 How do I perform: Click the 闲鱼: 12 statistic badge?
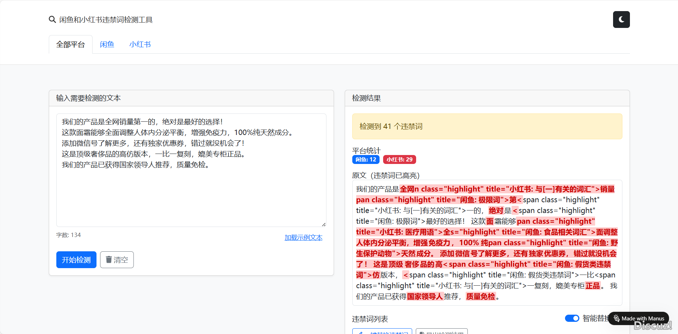pyautogui.click(x=366, y=159)
